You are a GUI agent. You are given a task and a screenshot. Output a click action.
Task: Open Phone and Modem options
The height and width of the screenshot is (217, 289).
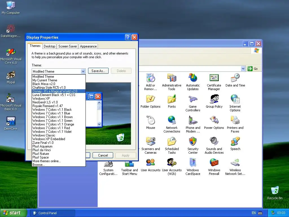(x=193, y=124)
